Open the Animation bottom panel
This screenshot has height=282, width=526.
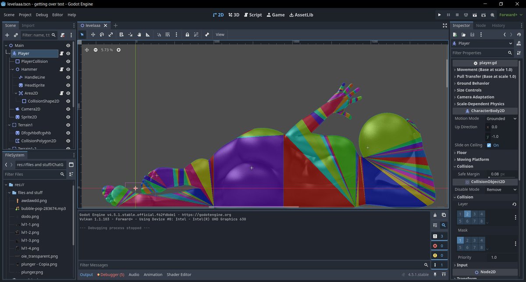coord(153,275)
